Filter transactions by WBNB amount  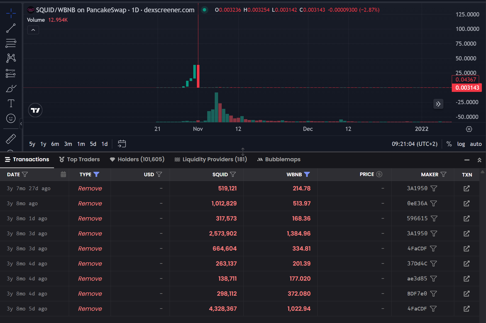[307, 174]
